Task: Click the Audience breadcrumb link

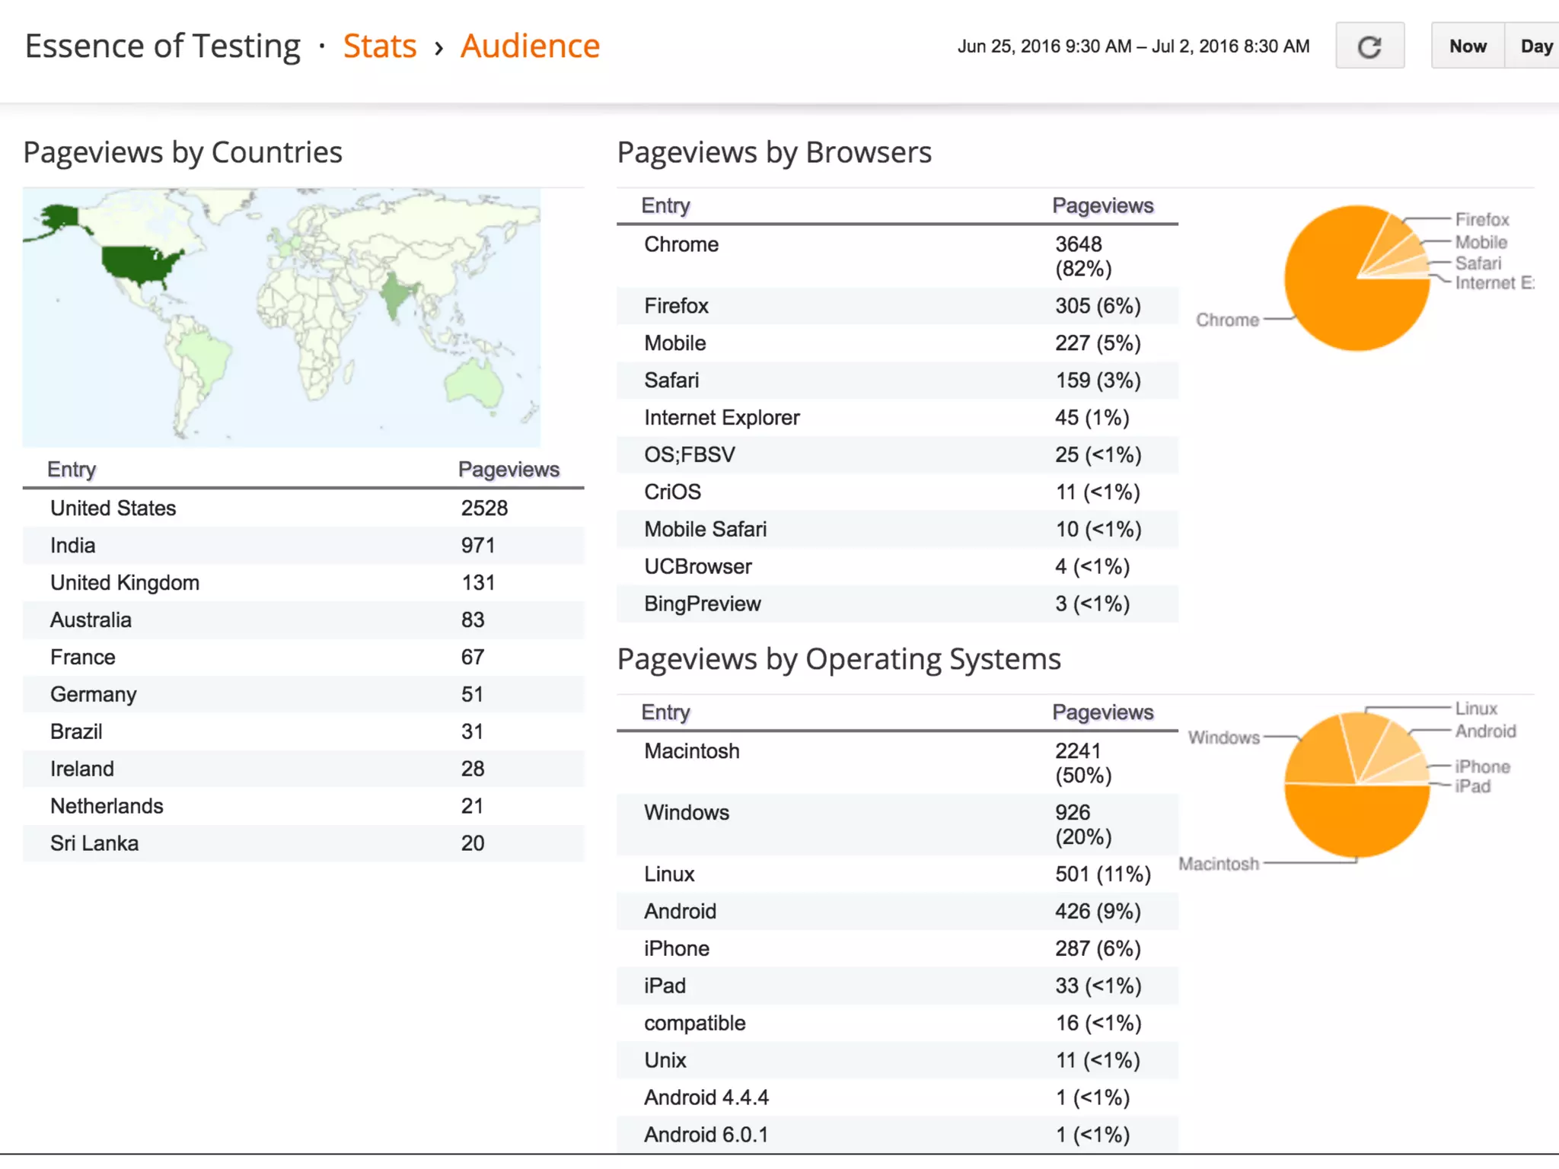Action: click(530, 46)
